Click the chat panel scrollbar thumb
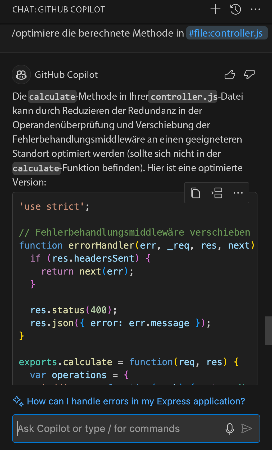272x450 pixels. tap(268, 330)
